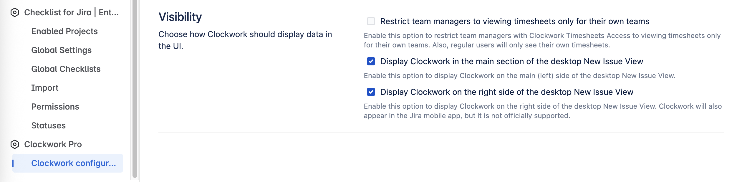The image size is (742, 182).
Task: Click the Visibility section heading
Action: (180, 17)
